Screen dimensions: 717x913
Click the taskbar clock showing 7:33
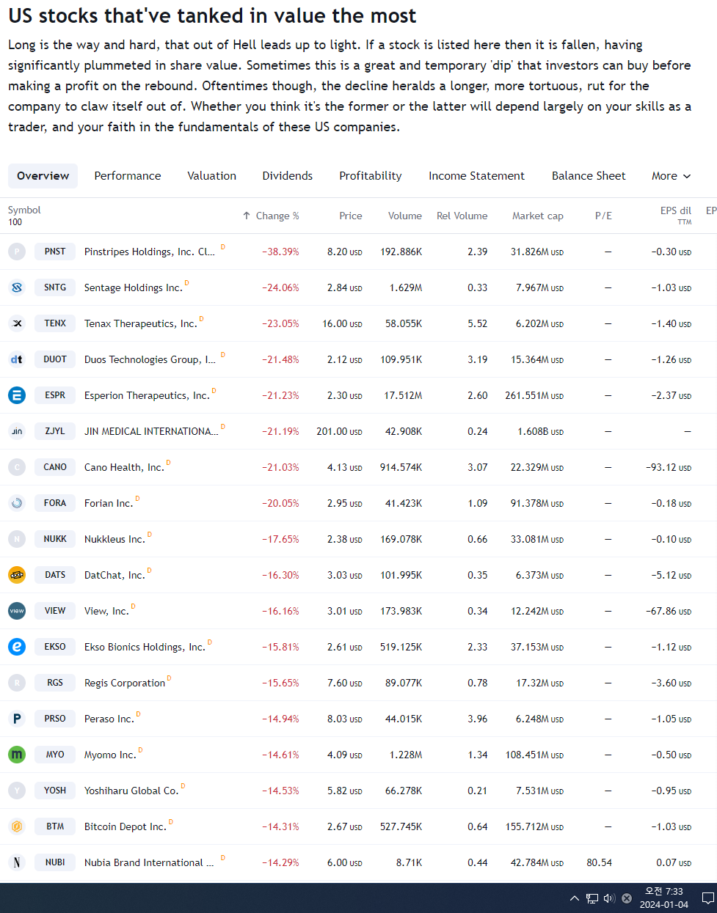tap(664, 898)
